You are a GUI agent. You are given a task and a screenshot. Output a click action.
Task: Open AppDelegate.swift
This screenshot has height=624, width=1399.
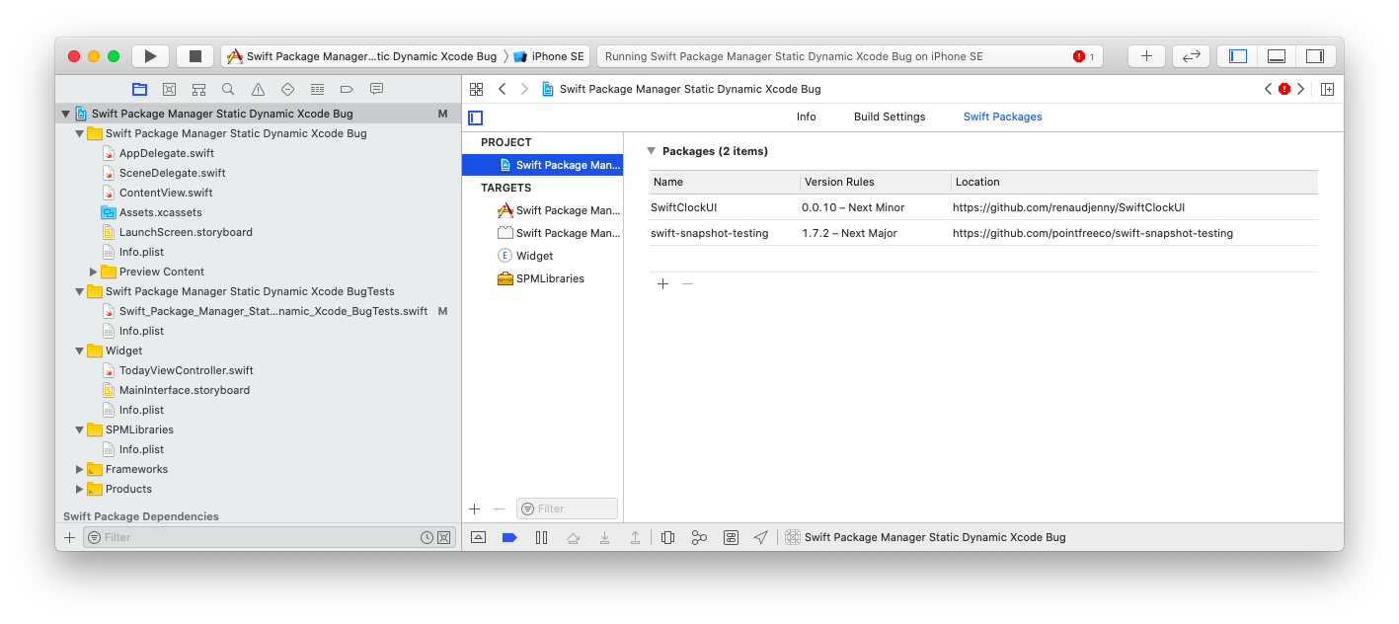[166, 153]
